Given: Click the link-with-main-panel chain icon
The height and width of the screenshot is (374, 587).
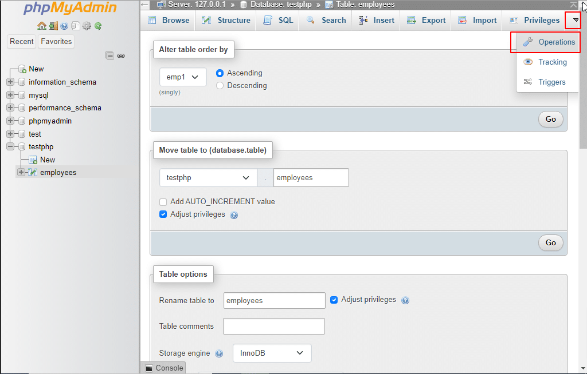Looking at the screenshot, I should pyautogui.click(x=121, y=55).
